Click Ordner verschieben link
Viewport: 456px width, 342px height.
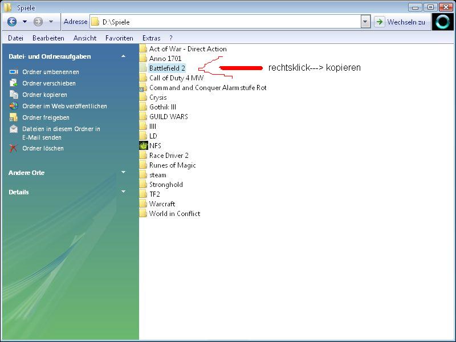(49, 83)
